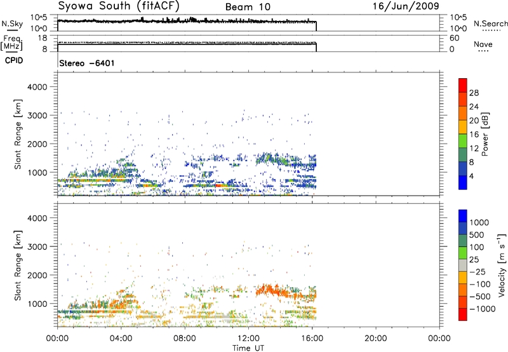Click the 4 label on the power colorbar
Image resolution: width=508 pixels, height=352 pixels.
point(471,176)
